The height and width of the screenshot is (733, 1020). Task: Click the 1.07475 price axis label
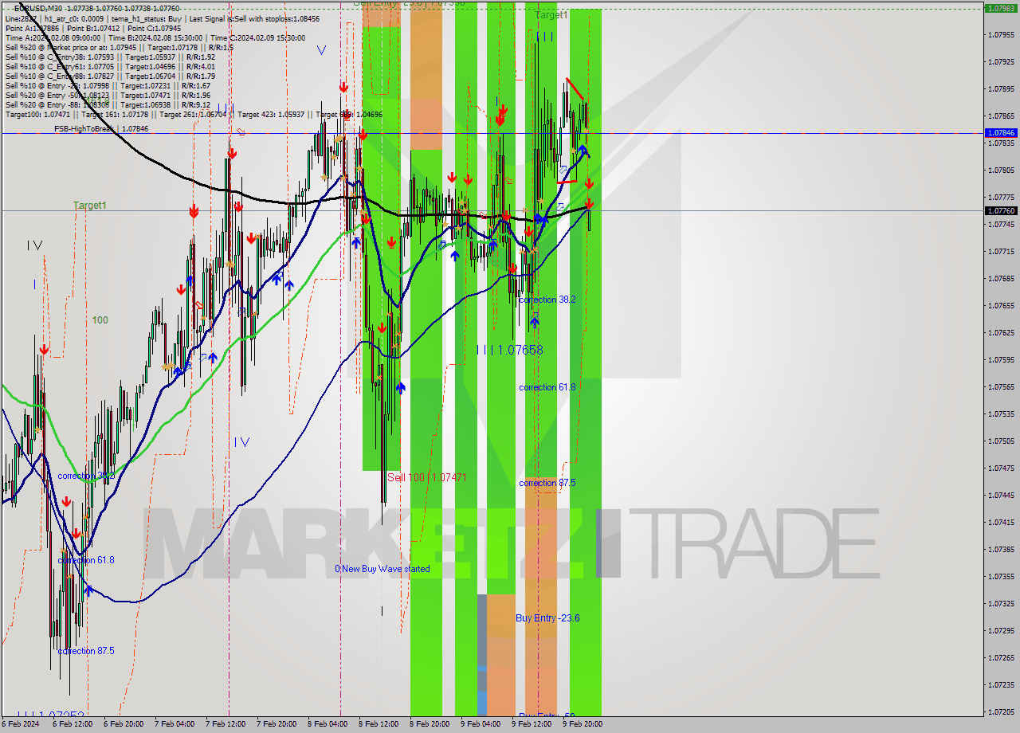point(1001,468)
